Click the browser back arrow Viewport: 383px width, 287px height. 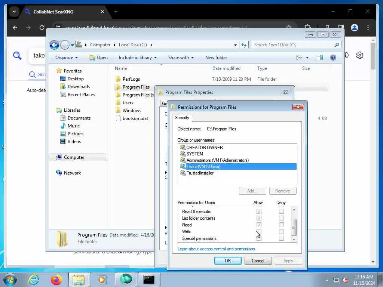click(15, 28)
